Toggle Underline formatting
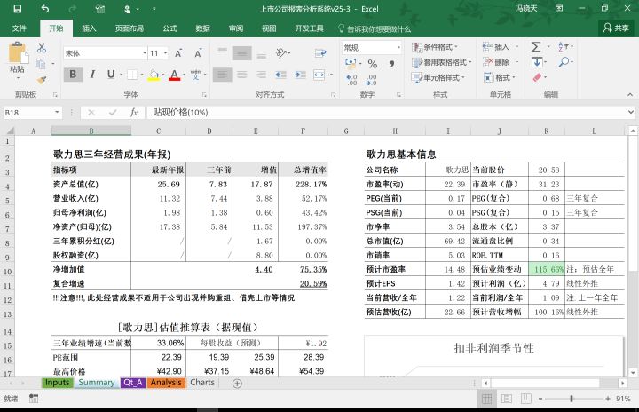The image size is (639, 412). [x=110, y=75]
